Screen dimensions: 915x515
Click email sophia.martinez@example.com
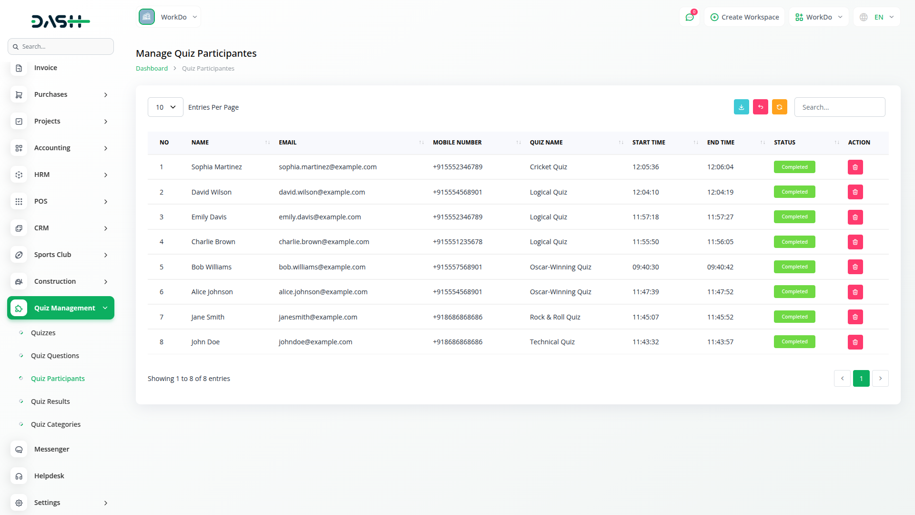tap(327, 167)
